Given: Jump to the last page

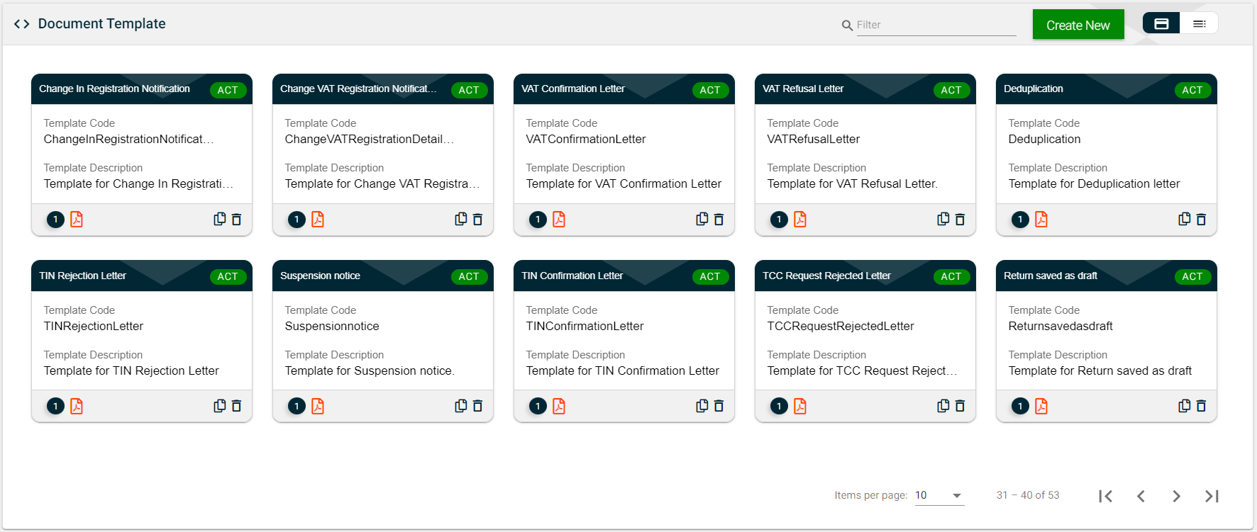Looking at the screenshot, I should coord(1212,496).
